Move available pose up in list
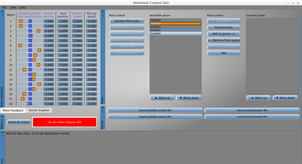This screenshot has width=302, height=164. 162,98
